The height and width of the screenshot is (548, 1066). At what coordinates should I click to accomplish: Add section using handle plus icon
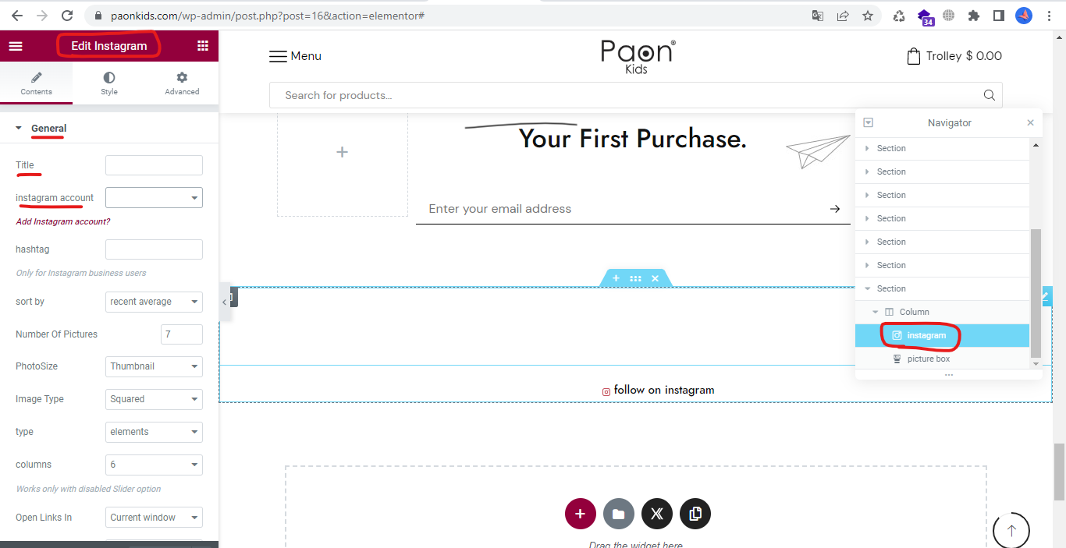tap(616, 278)
